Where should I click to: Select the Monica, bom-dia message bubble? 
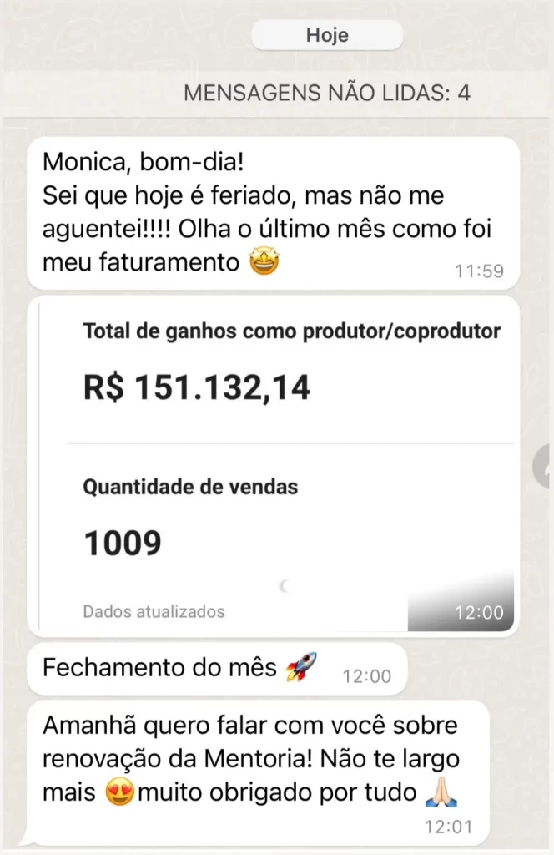click(274, 213)
